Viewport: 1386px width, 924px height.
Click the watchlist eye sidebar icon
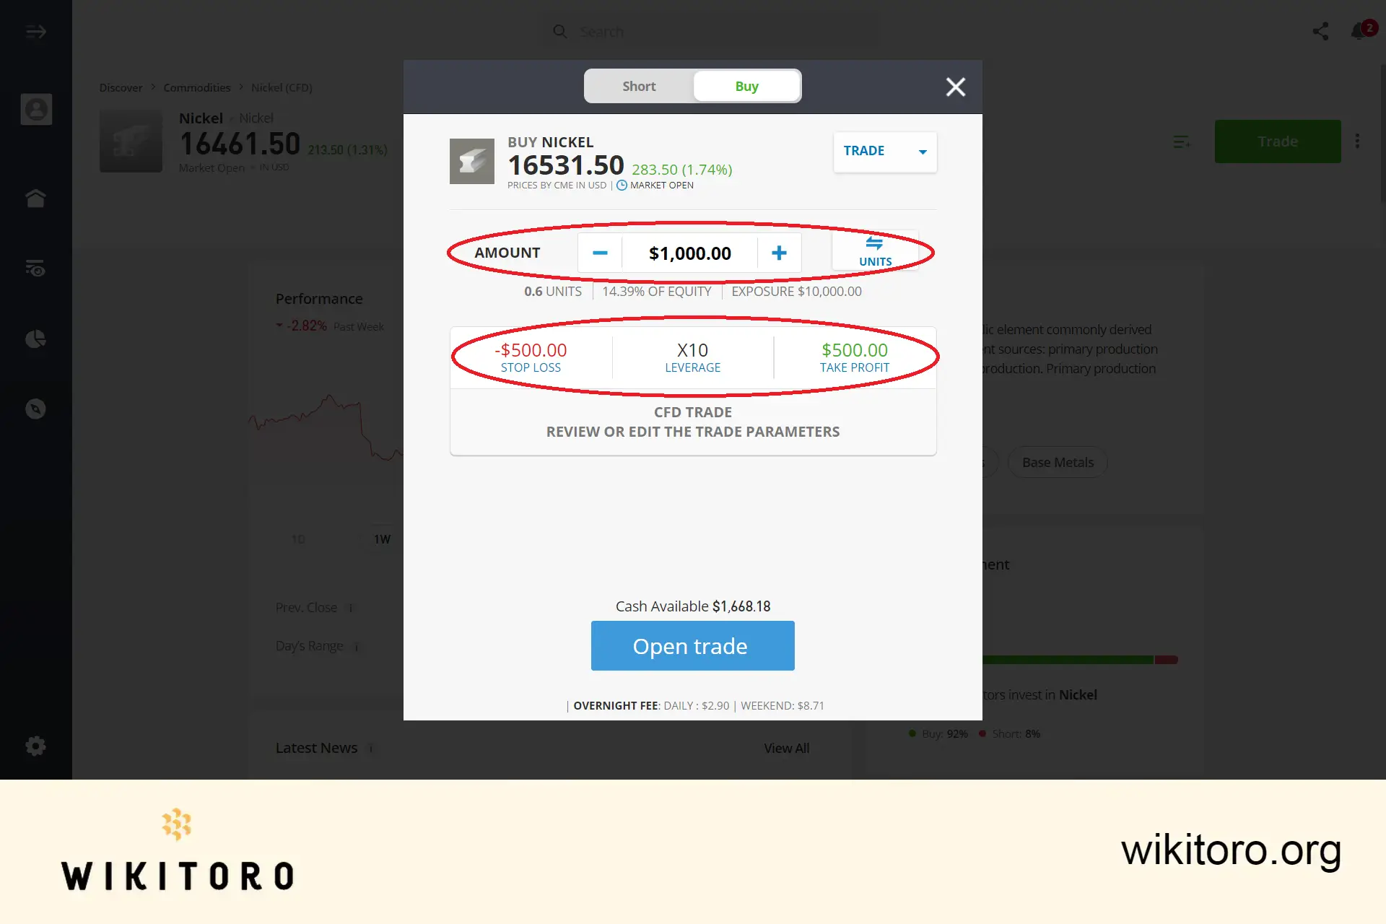[x=36, y=268]
